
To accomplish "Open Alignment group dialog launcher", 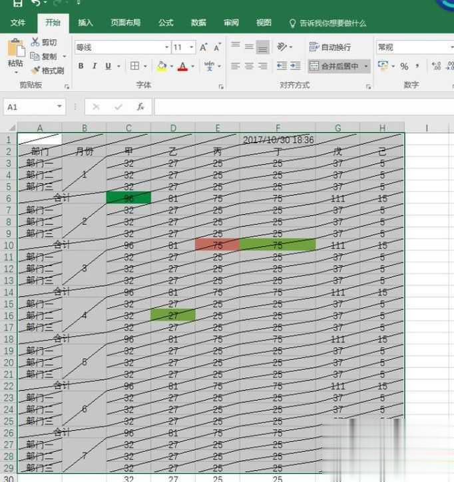I will [368, 87].
